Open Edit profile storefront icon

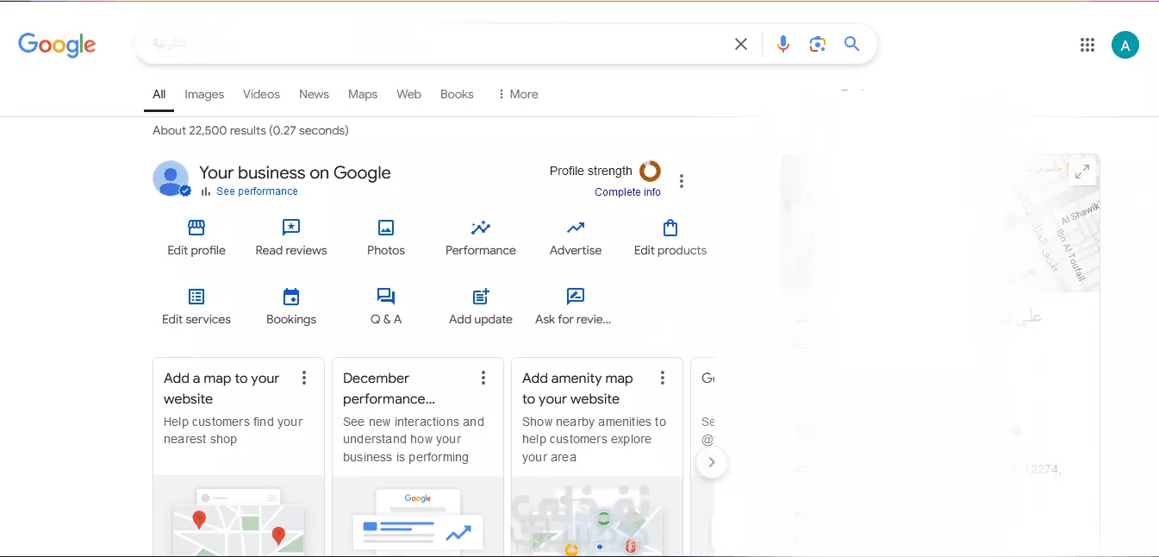[196, 228]
